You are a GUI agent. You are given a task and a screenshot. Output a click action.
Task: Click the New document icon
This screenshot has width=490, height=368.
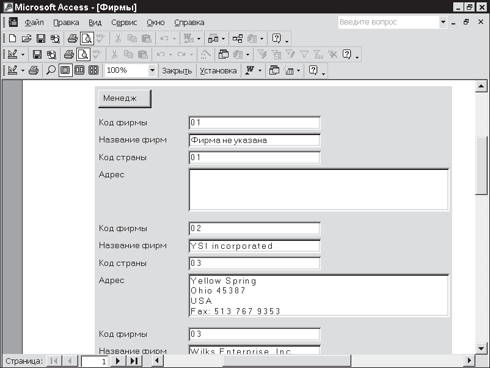click(x=12, y=39)
